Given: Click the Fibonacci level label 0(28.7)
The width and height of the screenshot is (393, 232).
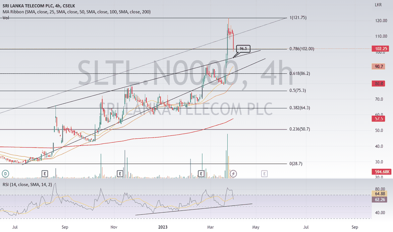Looking at the screenshot, I should pyautogui.click(x=296, y=164).
